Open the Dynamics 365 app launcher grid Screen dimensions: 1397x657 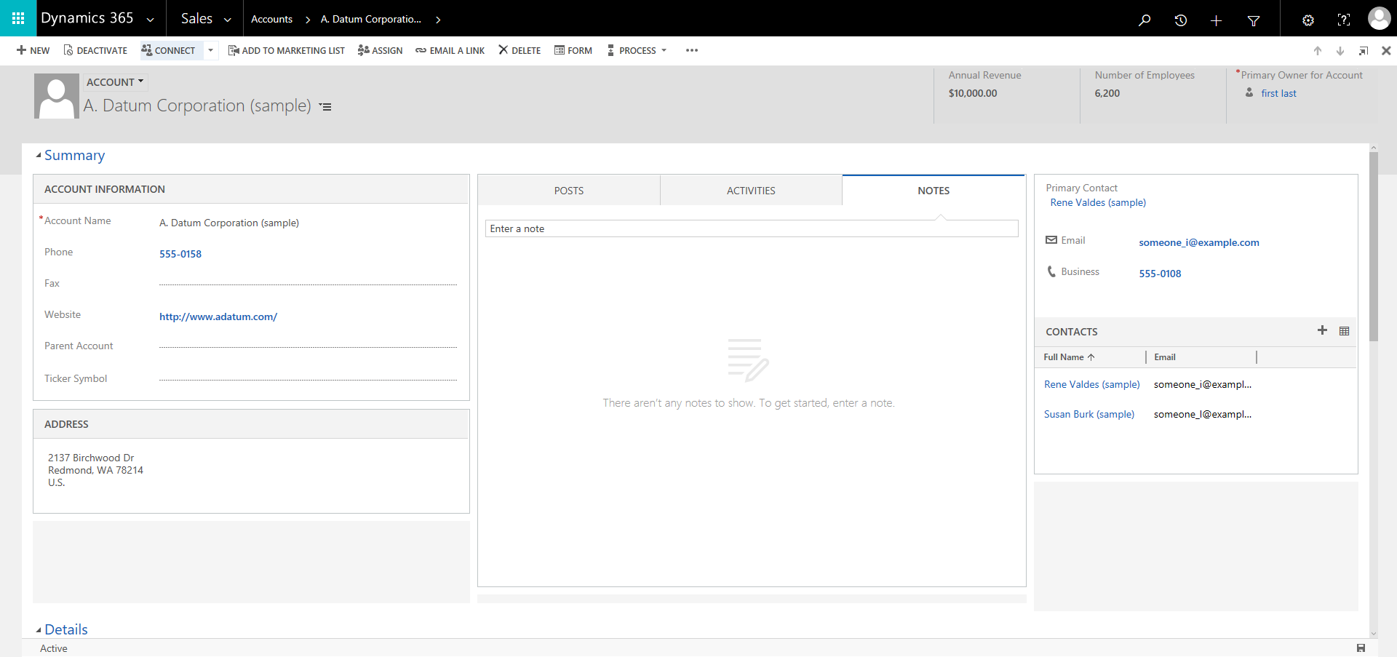18,18
